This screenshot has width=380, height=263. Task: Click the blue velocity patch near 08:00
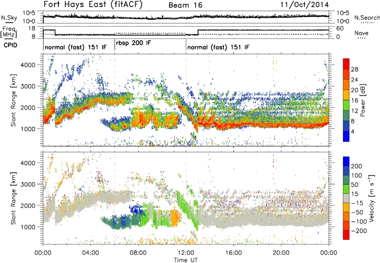(x=136, y=209)
